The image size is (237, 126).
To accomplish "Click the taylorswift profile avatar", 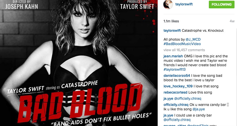I will (168, 4).
